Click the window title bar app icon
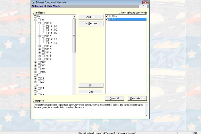 click(33, 2)
